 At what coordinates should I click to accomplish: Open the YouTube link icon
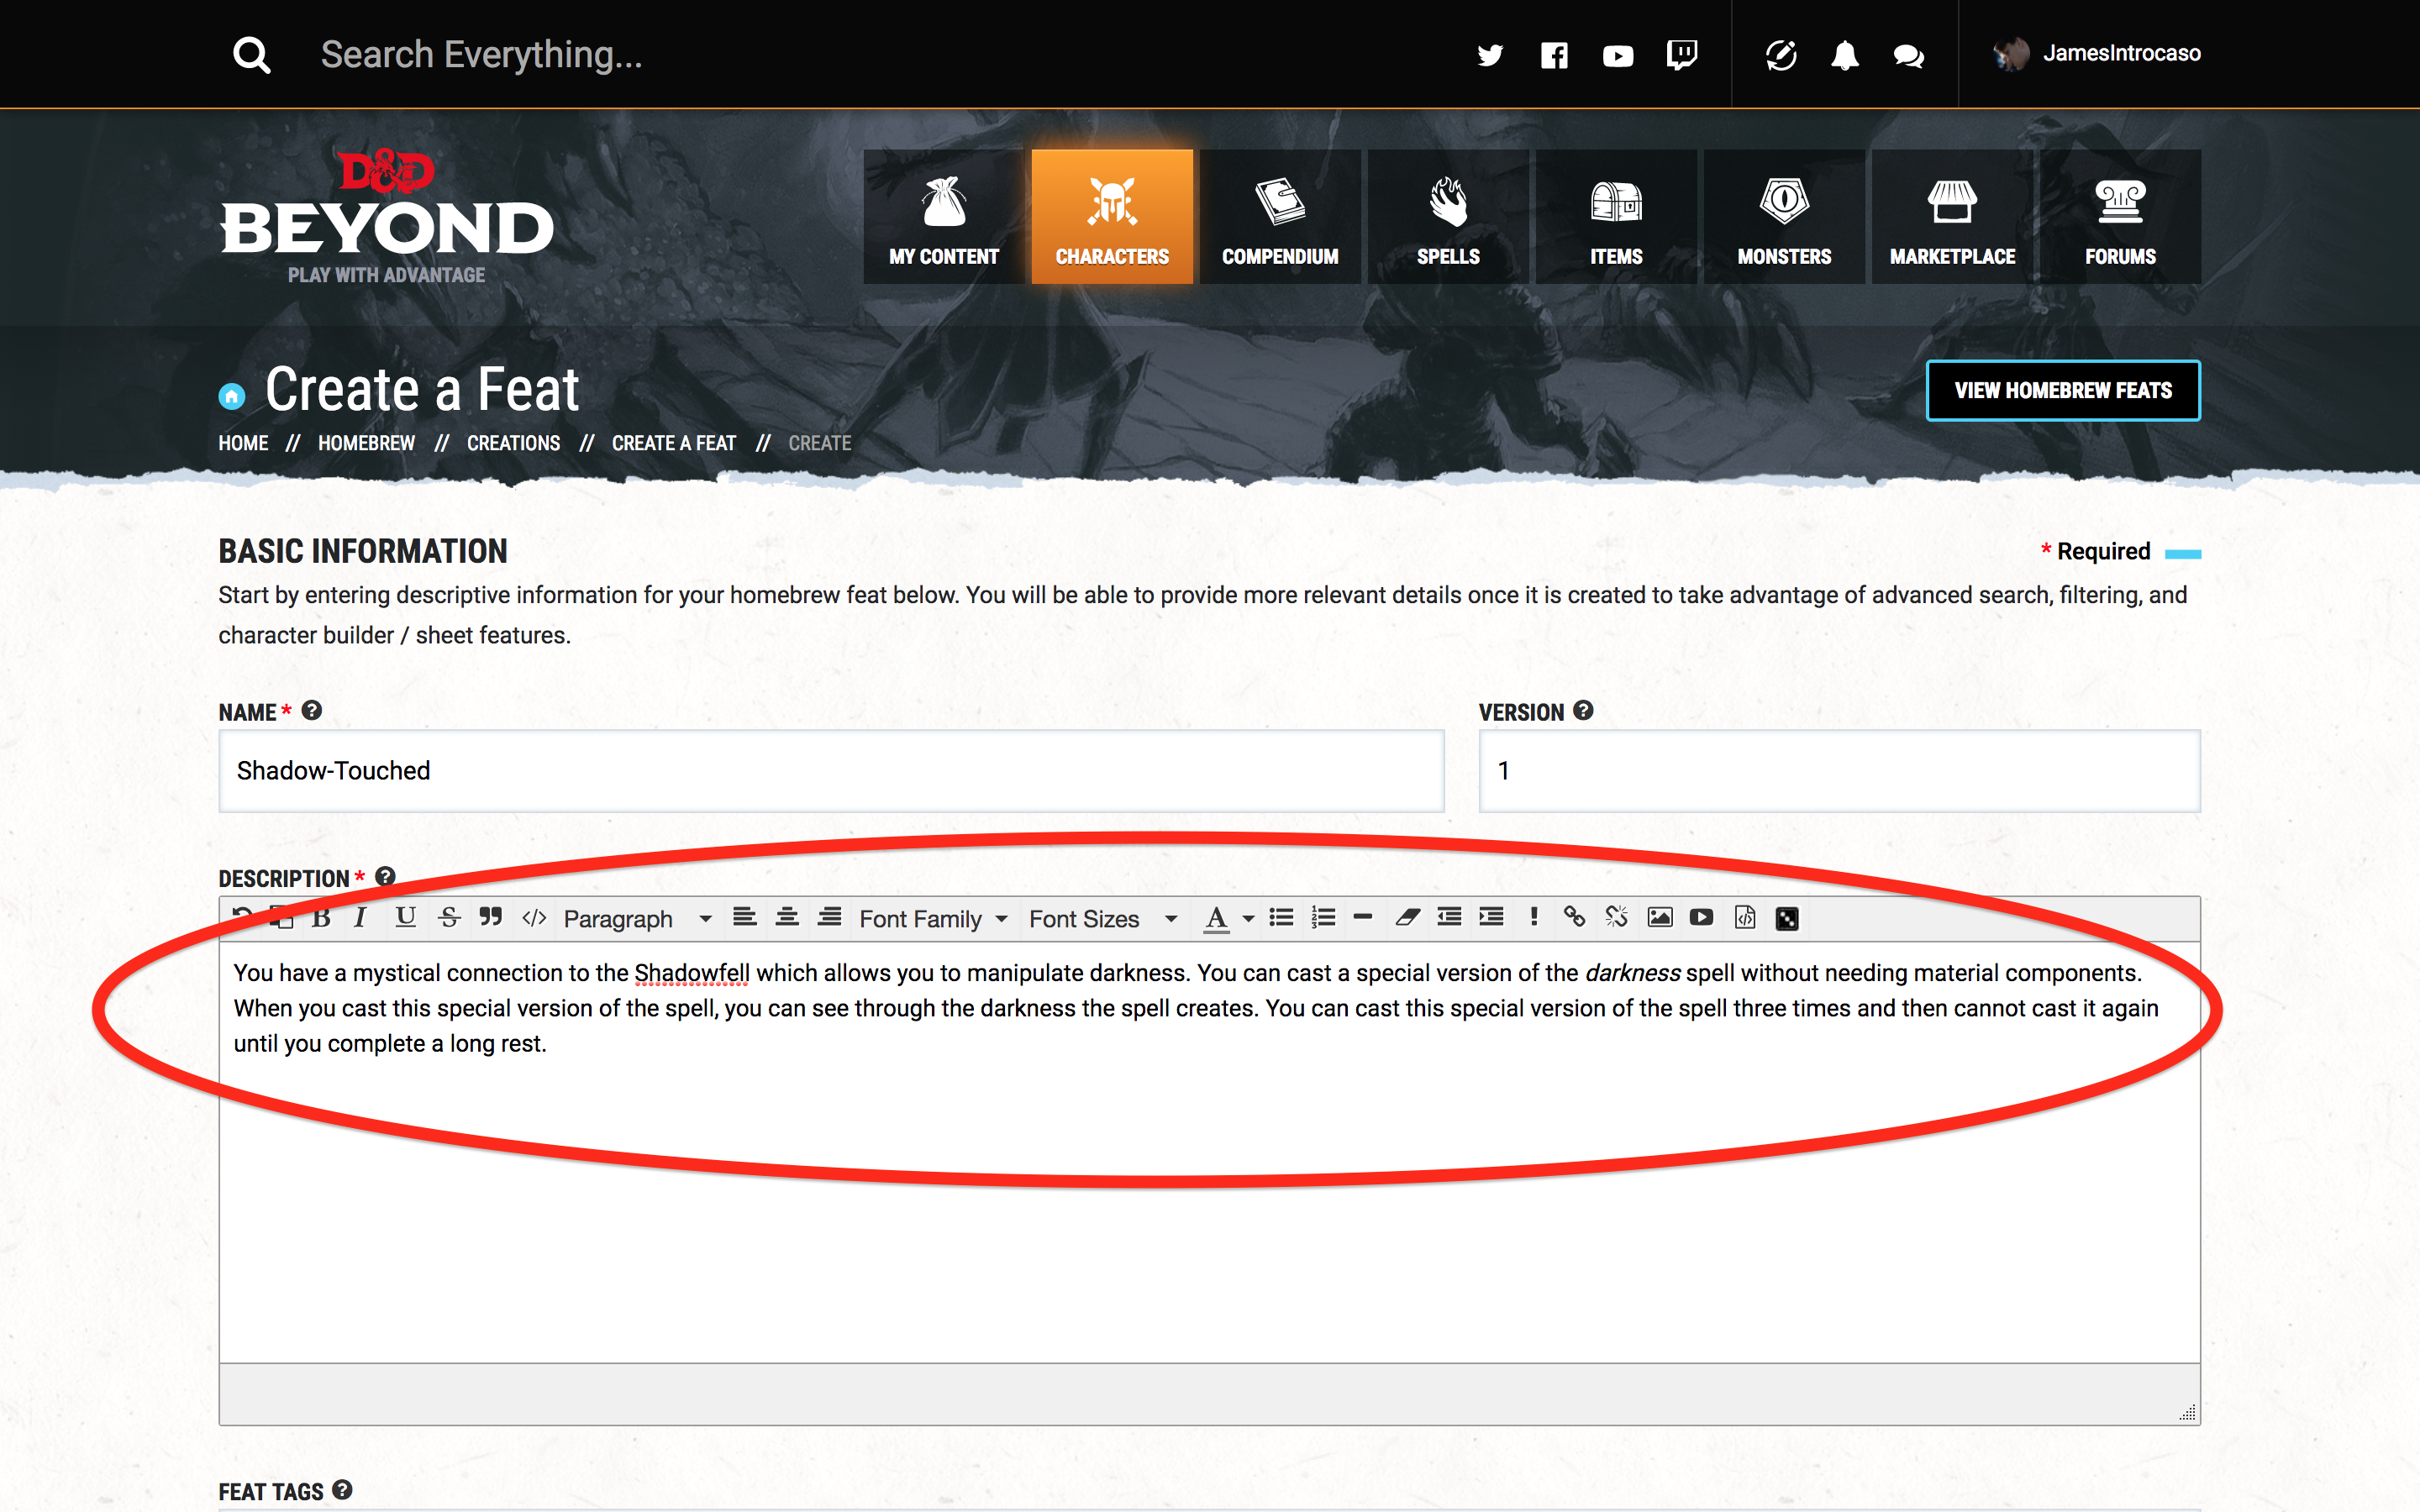coord(1618,56)
